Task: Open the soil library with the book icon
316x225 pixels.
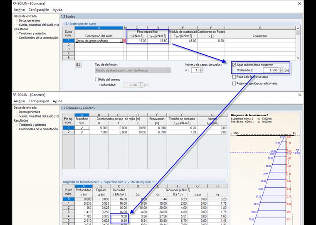Action: pyautogui.click(x=78, y=65)
